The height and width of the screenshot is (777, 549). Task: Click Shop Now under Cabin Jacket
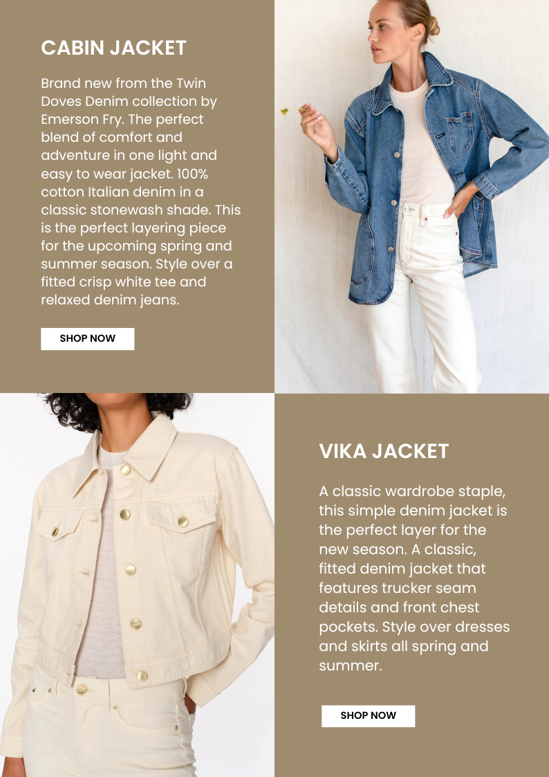point(88,339)
